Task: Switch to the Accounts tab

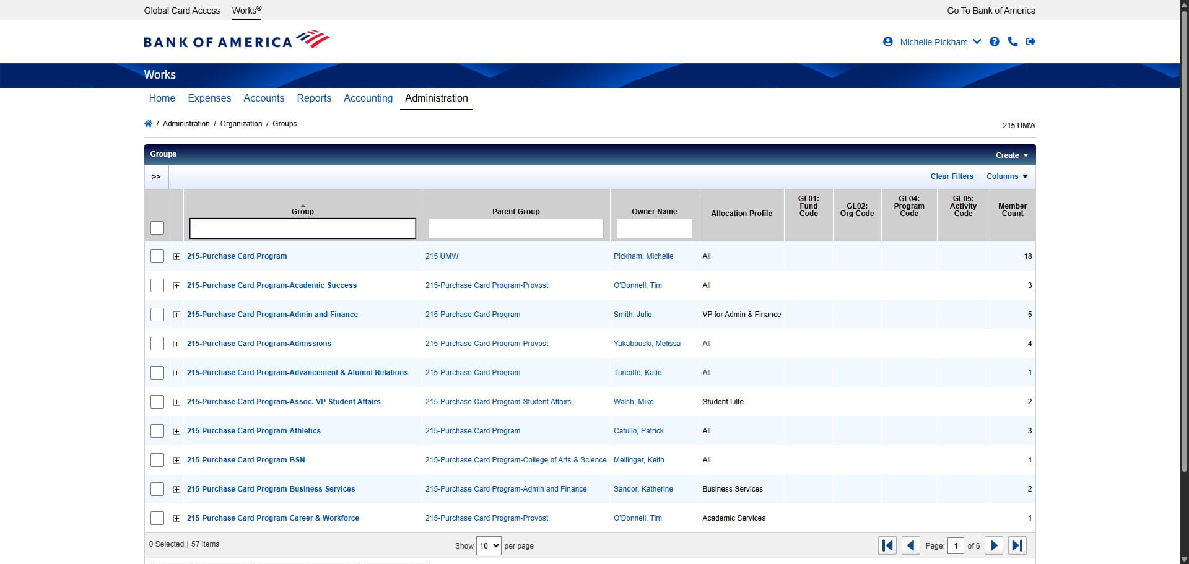Action: click(264, 98)
